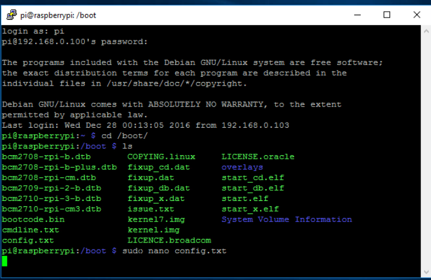Click the sudo nano config.txt command text
The height and width of the screenshot is (280, 431).
(174, 251)
